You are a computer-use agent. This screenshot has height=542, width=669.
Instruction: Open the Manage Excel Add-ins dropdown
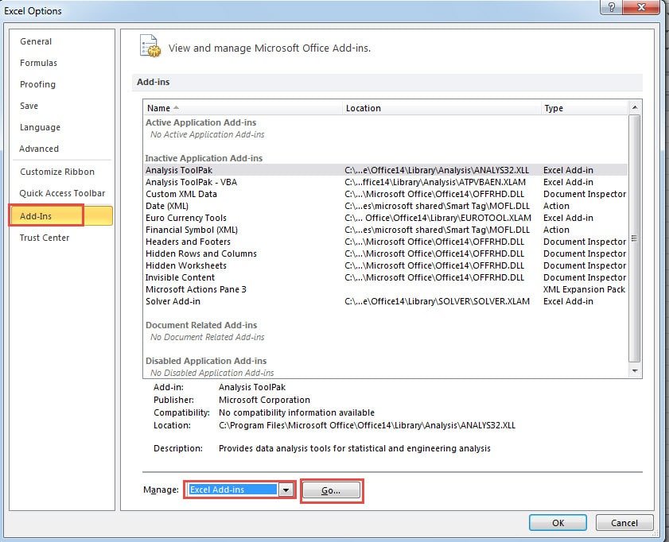[286, 490]
